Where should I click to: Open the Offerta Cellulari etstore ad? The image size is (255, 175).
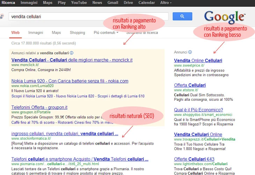pyautogui.click(x=190, y=85)
